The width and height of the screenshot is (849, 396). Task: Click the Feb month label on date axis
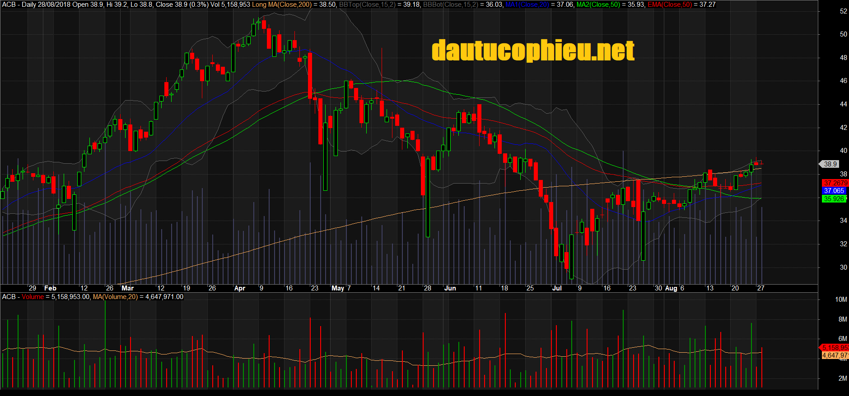50,288
